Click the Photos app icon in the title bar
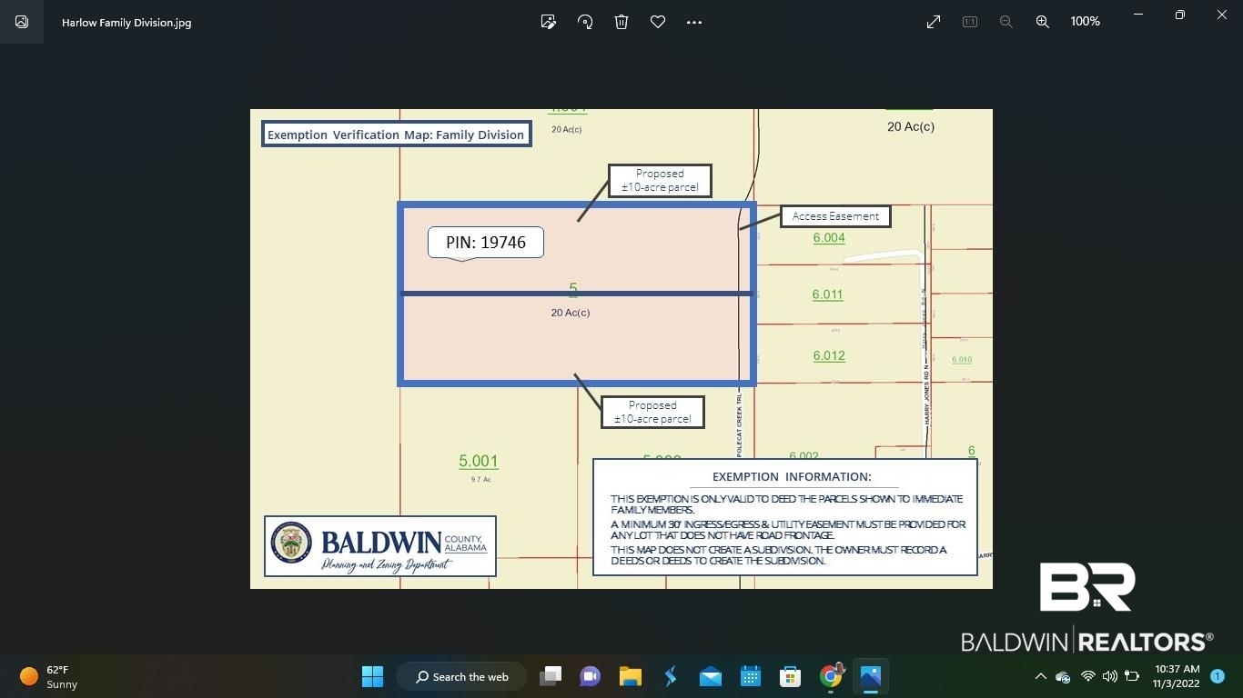The height and width of the screenshot is (698, 1243). [x=22, y=22]
